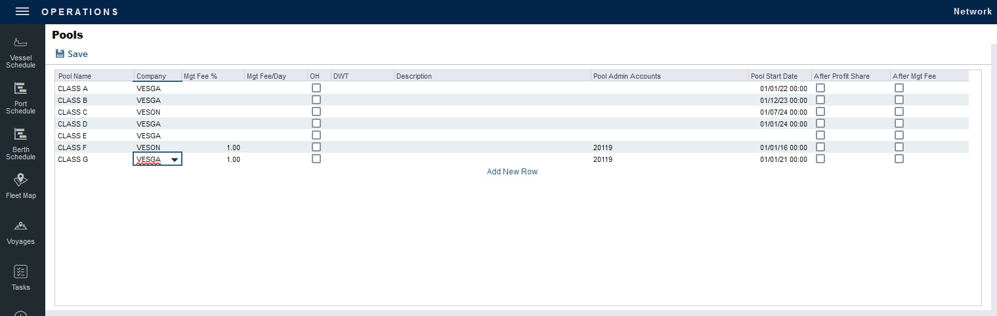Click the Pool Name column header
This screenshot has height=316, width=997.
pyautogui.click(x=95, y=76)
